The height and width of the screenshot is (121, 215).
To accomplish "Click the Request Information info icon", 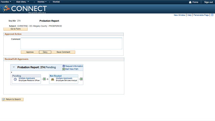I will pyautogui.click(x=63, y=66).
